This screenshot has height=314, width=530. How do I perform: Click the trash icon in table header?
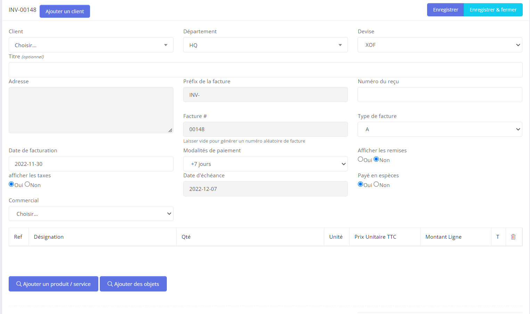pyautogui.click(x=513, y=237)
